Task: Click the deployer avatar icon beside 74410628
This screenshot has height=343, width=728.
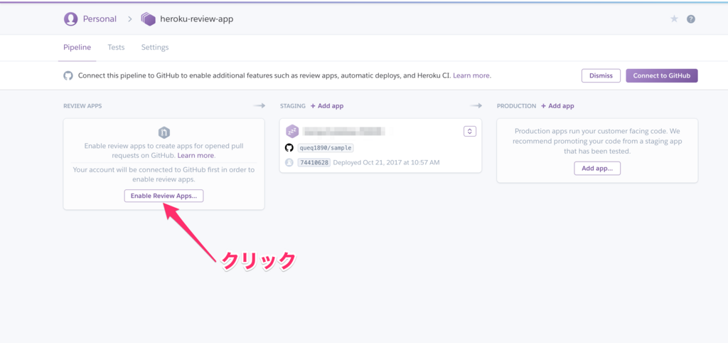Action: [x=289, y=163]
